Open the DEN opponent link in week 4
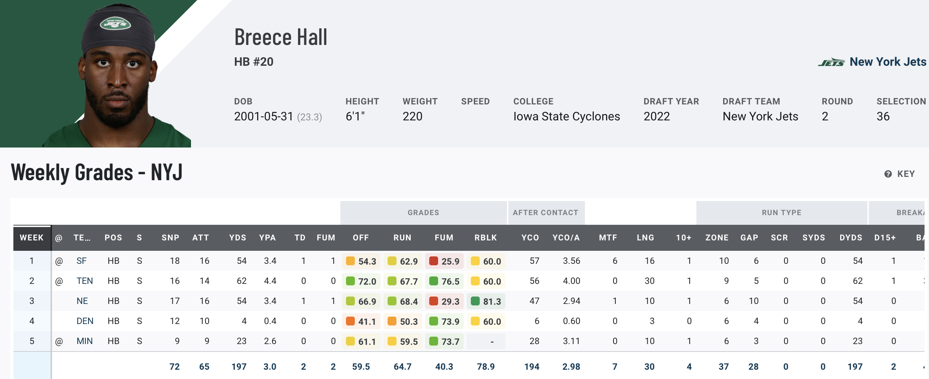The image size is (929, 379). (85, 321)
